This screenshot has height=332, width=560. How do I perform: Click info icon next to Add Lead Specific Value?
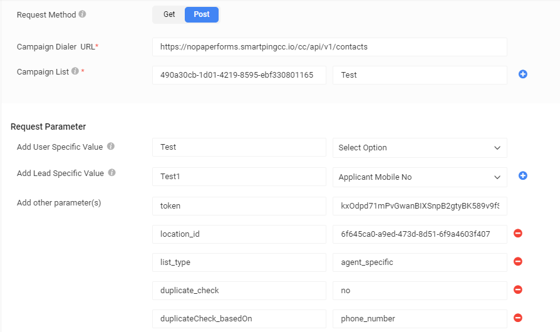point(111,173)
